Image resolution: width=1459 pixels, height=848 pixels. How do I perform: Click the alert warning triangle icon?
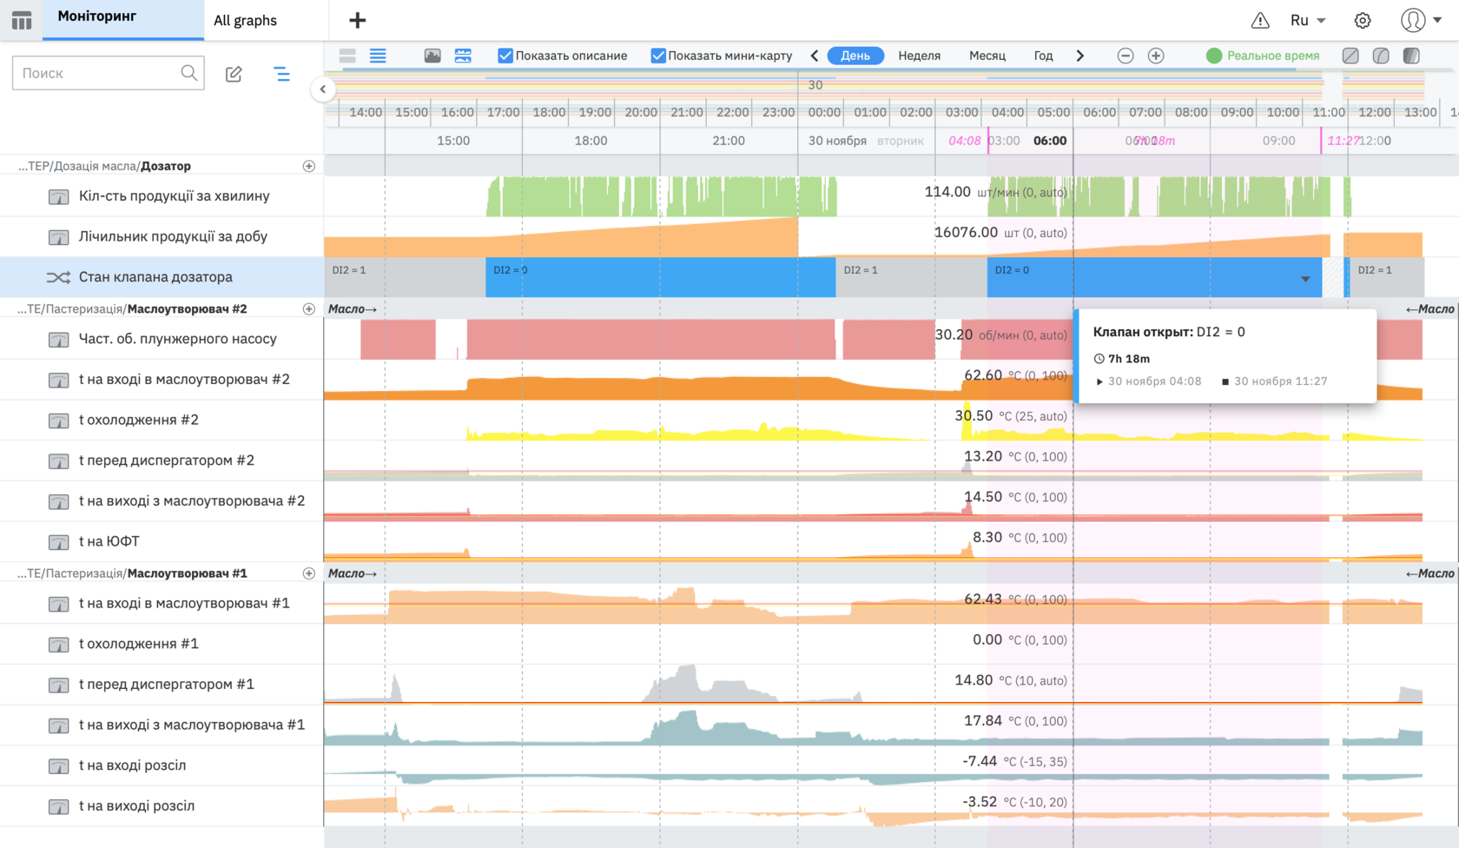point(1259,20)
